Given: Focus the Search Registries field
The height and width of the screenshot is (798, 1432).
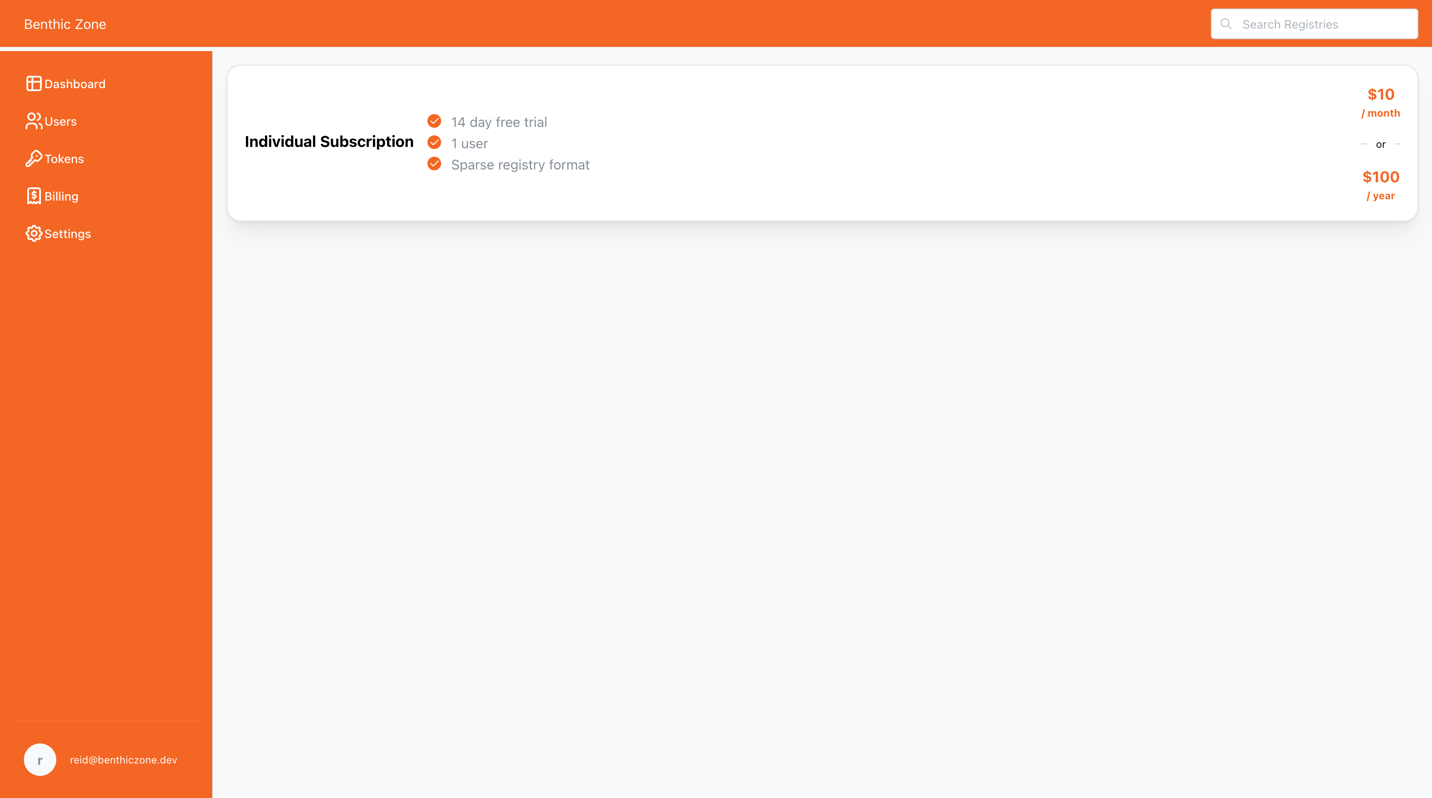Looking at the screenshot, I should point(1323,24).
